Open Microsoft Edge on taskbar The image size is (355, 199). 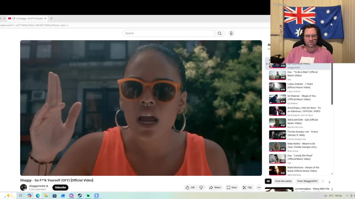click(38, 196)
